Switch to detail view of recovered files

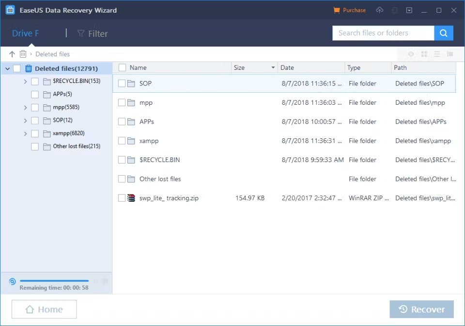pos(449,54)
